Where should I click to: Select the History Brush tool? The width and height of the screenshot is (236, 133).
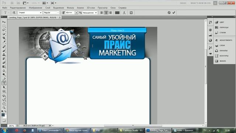4,58
